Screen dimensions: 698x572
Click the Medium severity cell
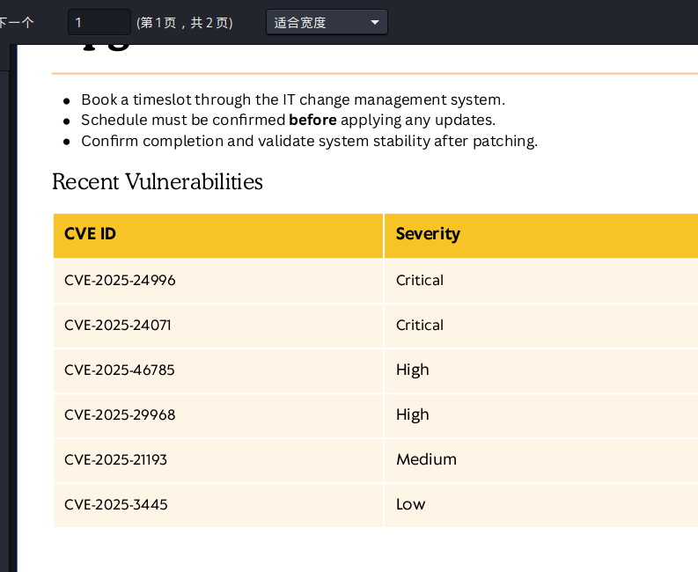[x=426, y=460]
